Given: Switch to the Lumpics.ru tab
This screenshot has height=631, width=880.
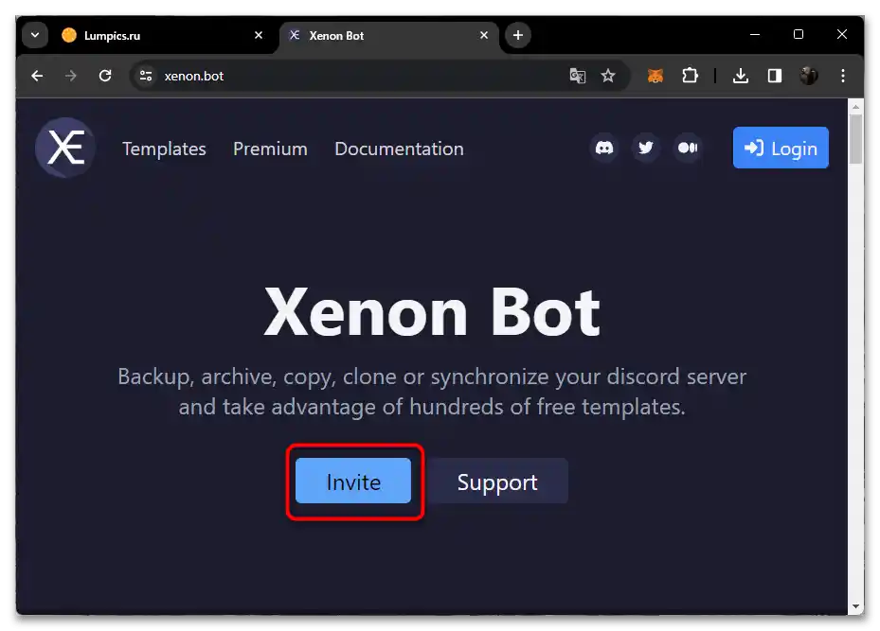Looking at the screenshot, I should [163, 35].
